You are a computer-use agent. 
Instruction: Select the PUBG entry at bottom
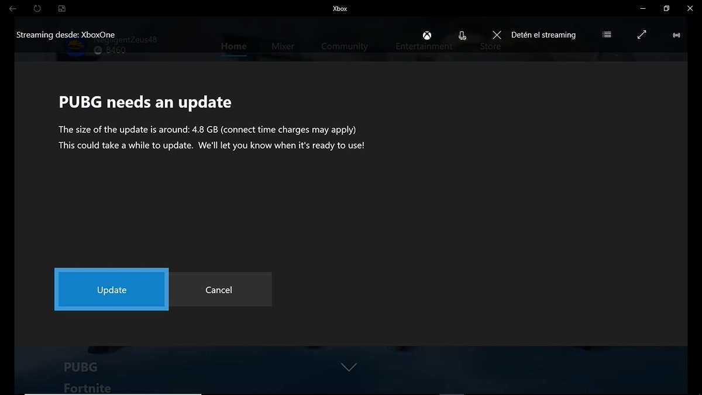[81, 367]
